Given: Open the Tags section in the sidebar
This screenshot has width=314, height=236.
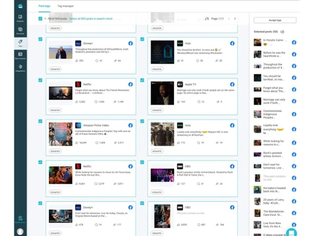Looking at the screenshot, I should pyautogui.click(x=20, y=43).
